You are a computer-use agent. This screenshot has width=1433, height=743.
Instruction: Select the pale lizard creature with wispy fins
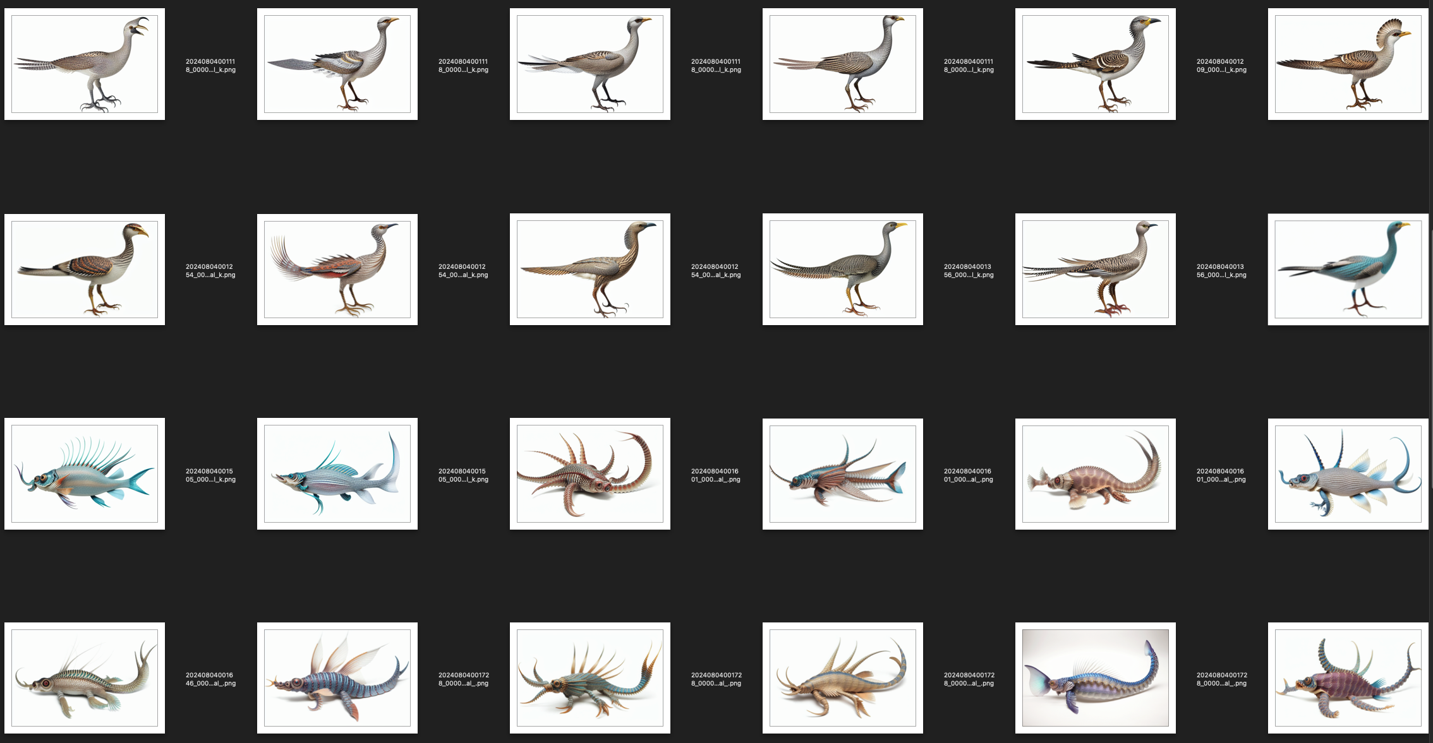pos(85,678)
